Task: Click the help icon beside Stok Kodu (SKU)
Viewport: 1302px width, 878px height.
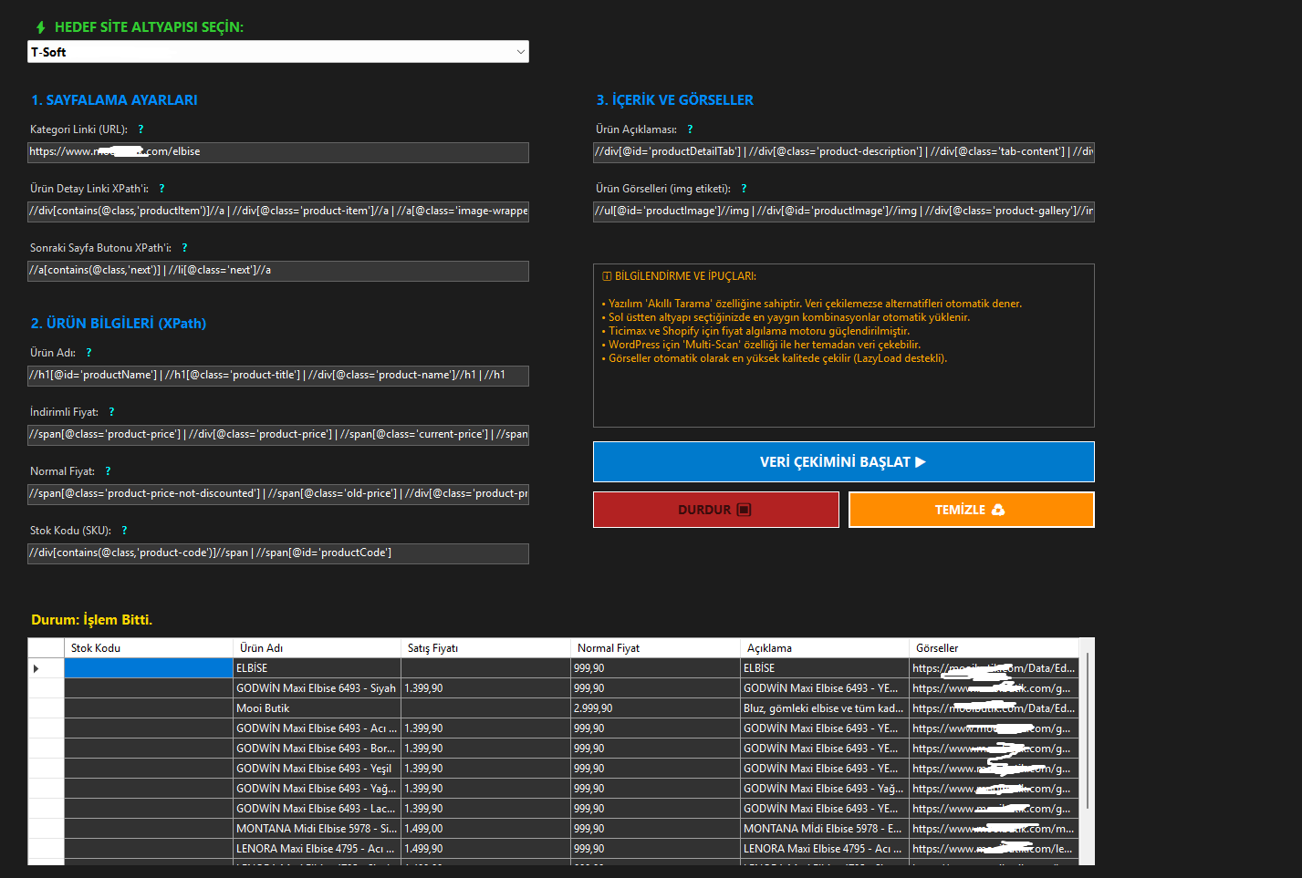Action: click(x=124, y=531)
